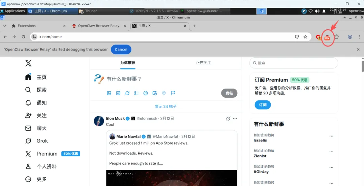Open Grok from the sidebar

[x=36, y=141]
